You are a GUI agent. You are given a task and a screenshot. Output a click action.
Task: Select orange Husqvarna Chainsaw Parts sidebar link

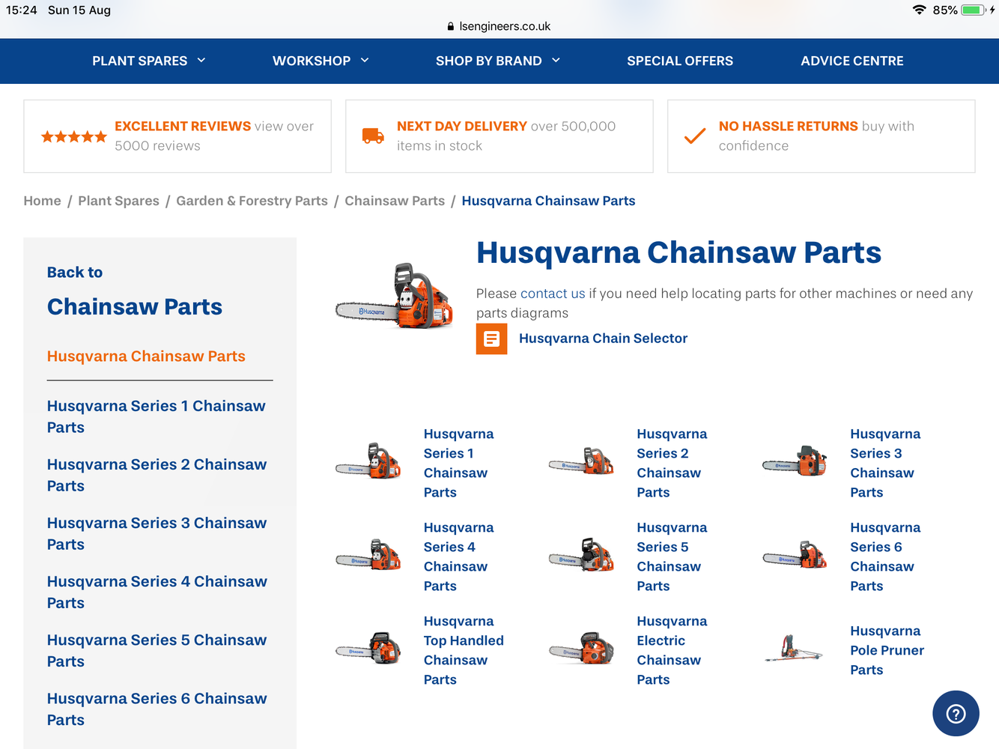146,357
